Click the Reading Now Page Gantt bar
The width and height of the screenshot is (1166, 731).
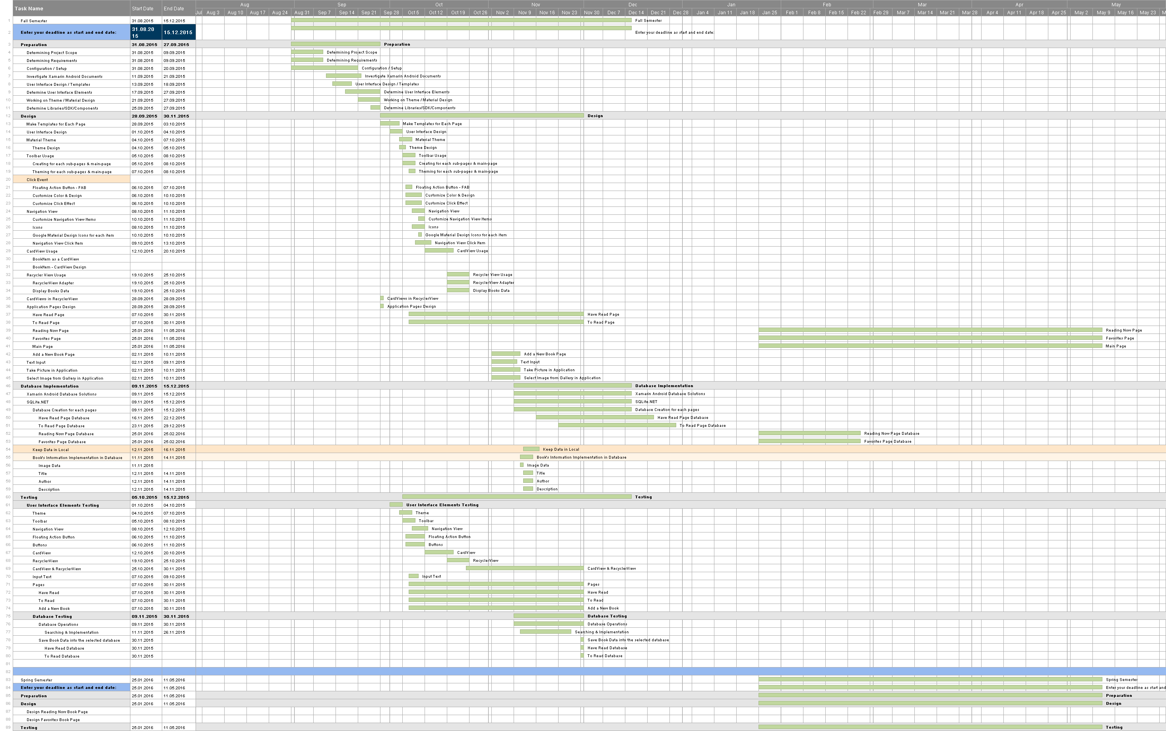[x=929, y=330]
